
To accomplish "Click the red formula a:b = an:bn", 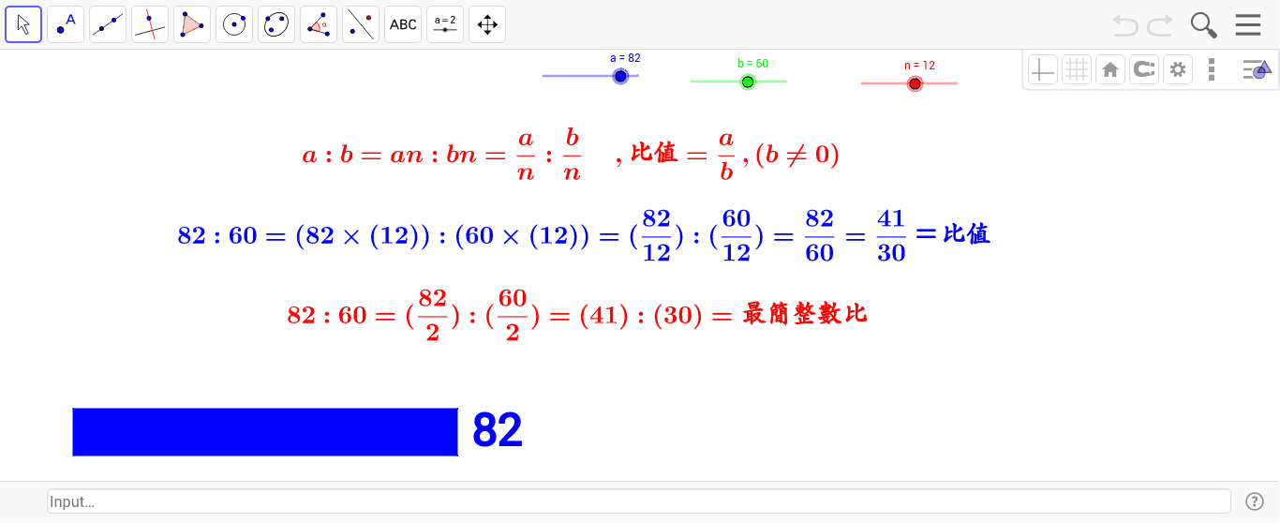I will pyautogui.click(x=571, y=155).
